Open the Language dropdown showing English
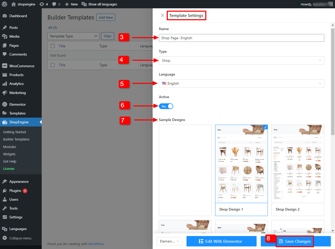This screenshot has width=335, height=249. [241, 83]
